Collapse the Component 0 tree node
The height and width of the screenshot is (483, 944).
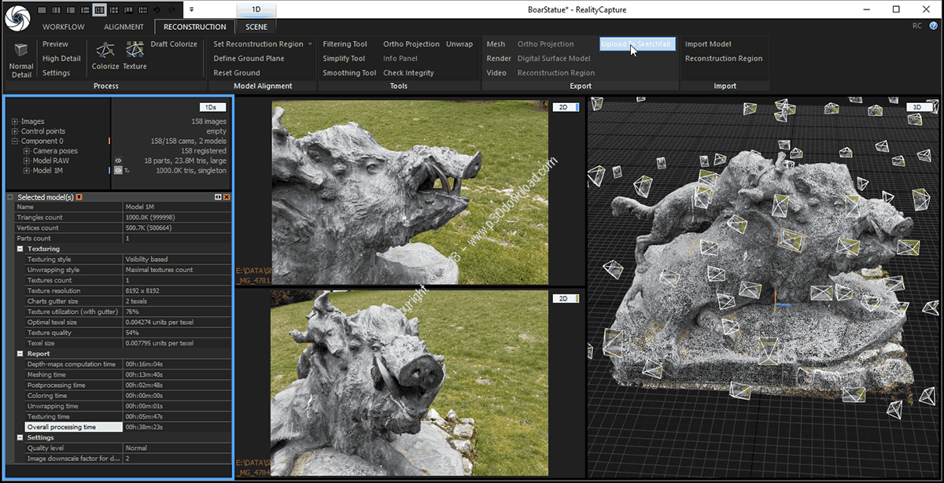pyautogui.click(x=15, y=142)
